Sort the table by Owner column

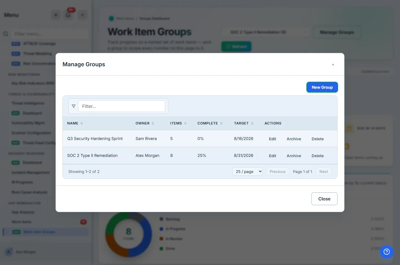coord(145,123)
